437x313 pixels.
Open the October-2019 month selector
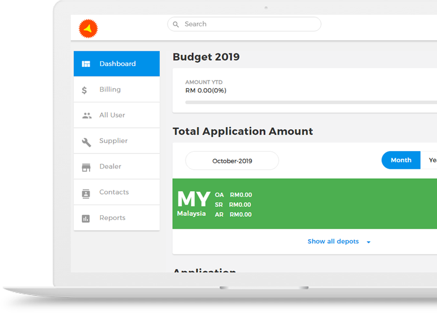point(232,161)
